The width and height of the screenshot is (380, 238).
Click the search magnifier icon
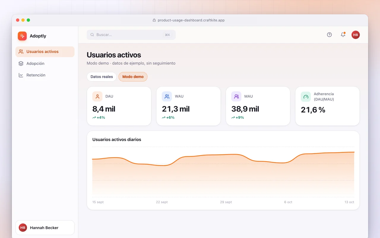click(x=92, y=35)
